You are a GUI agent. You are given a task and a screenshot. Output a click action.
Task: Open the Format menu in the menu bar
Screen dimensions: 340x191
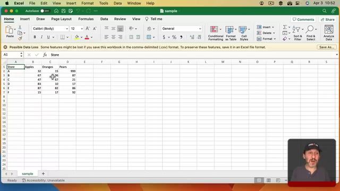point(87,3)
